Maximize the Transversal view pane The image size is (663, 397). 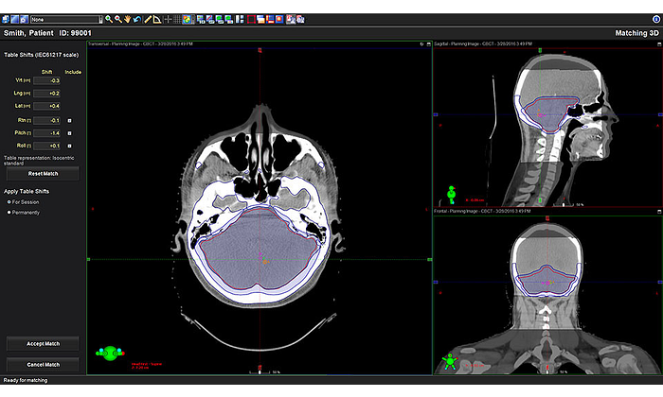(x=429, y=43)
